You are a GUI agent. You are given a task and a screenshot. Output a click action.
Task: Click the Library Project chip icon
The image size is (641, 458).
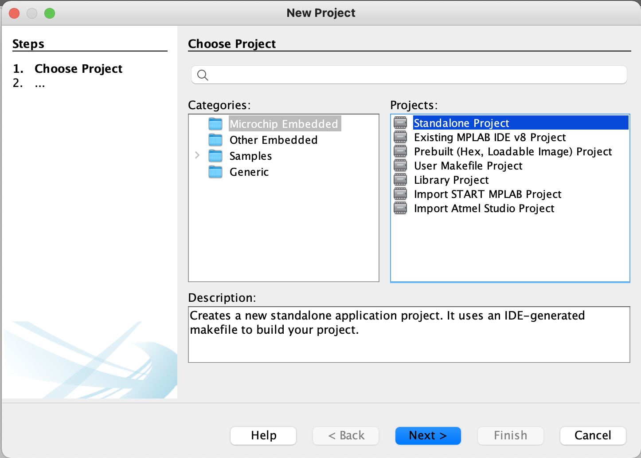click(400, 180)
